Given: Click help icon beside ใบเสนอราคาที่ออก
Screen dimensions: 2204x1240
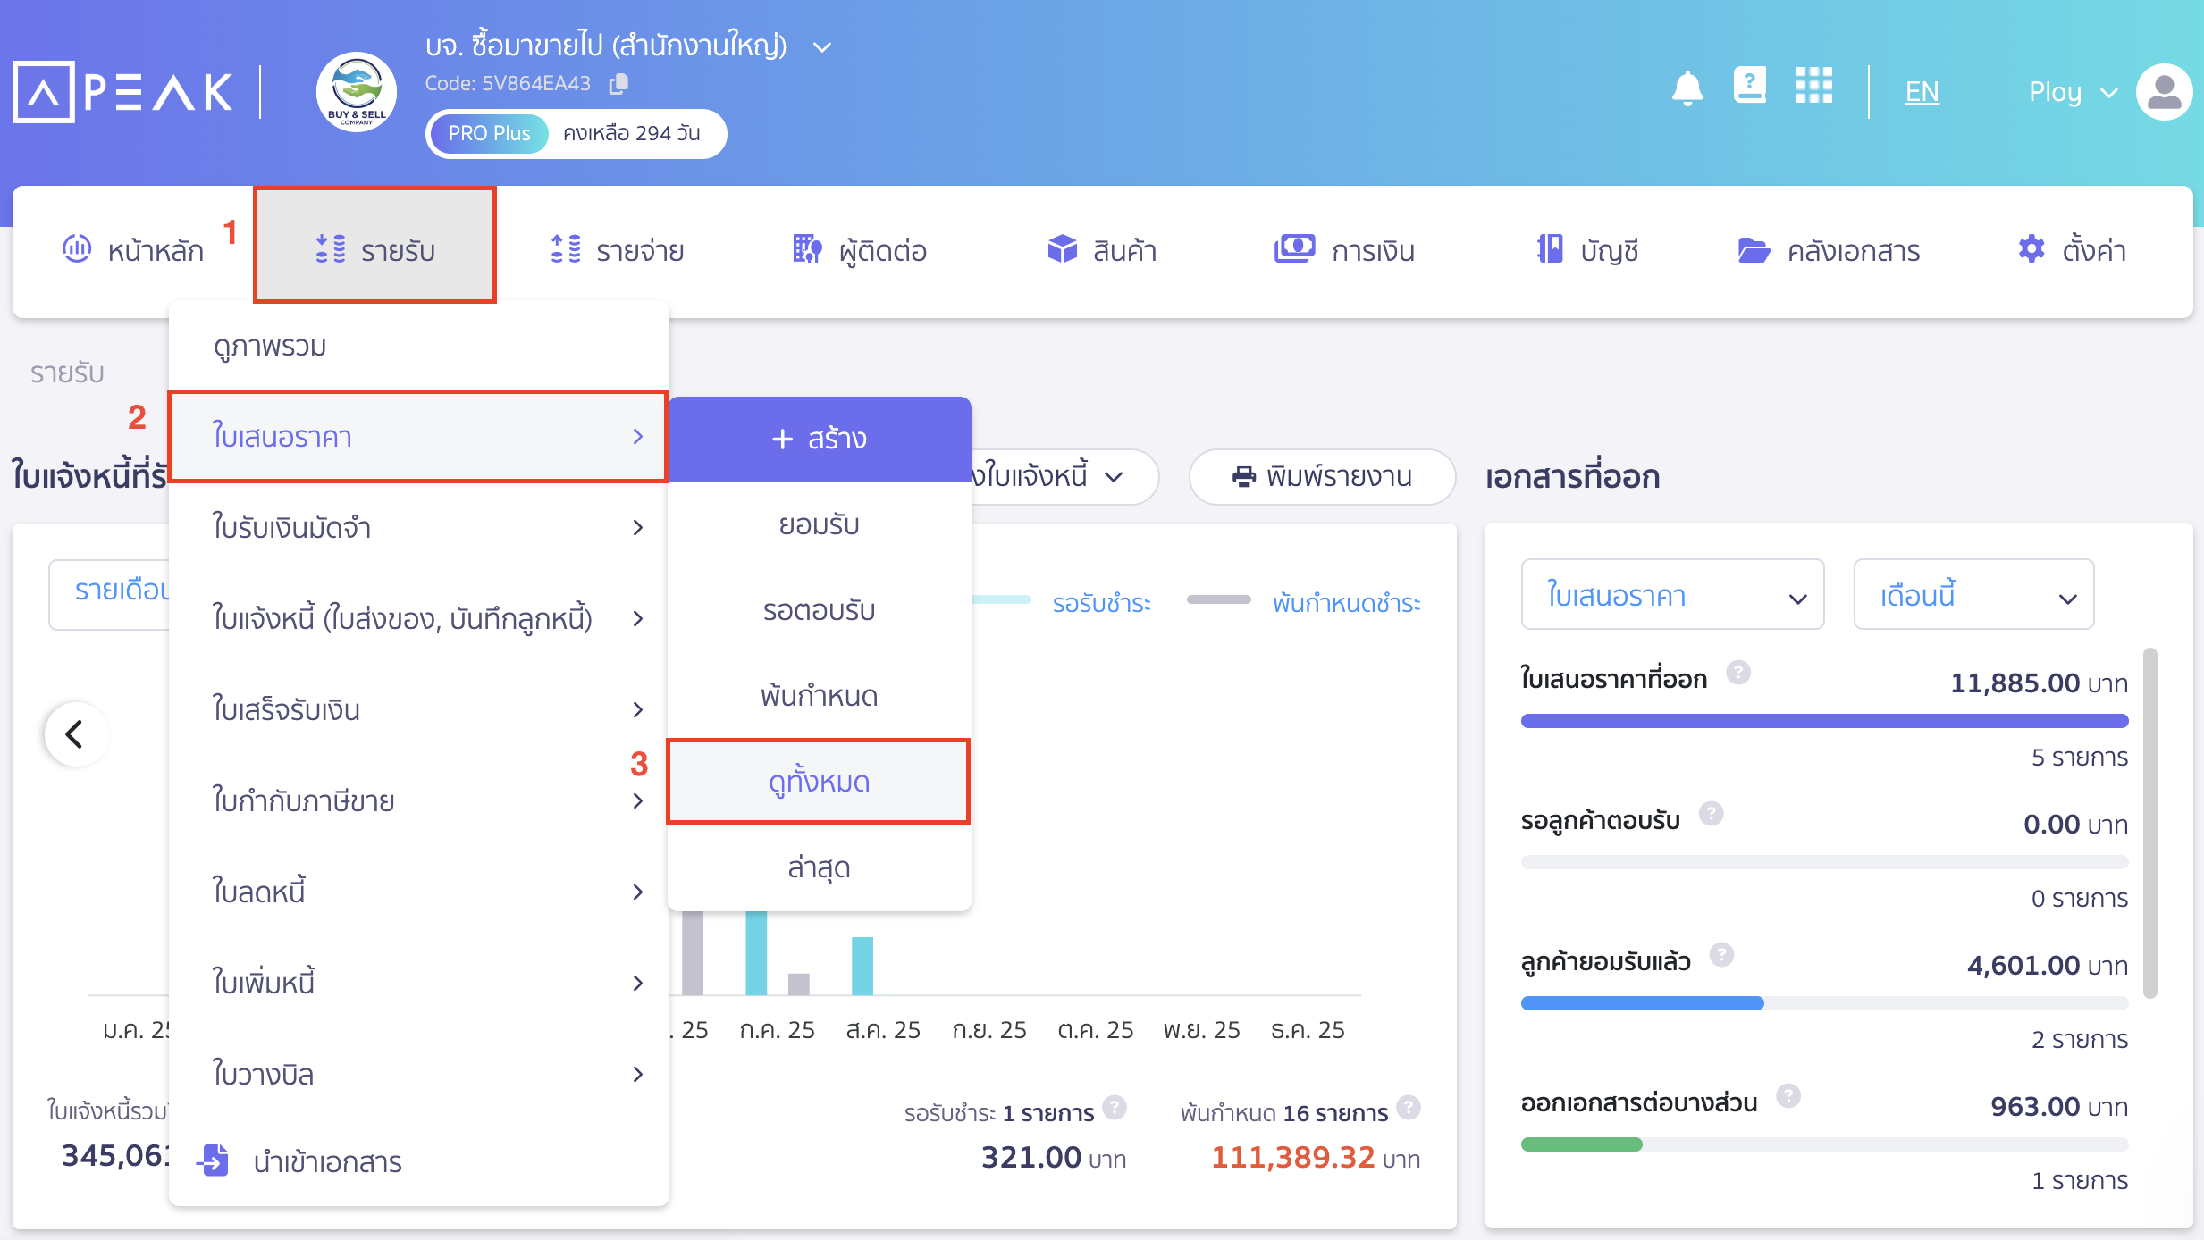Looking at the screenshot, I should click(1738, 672).
